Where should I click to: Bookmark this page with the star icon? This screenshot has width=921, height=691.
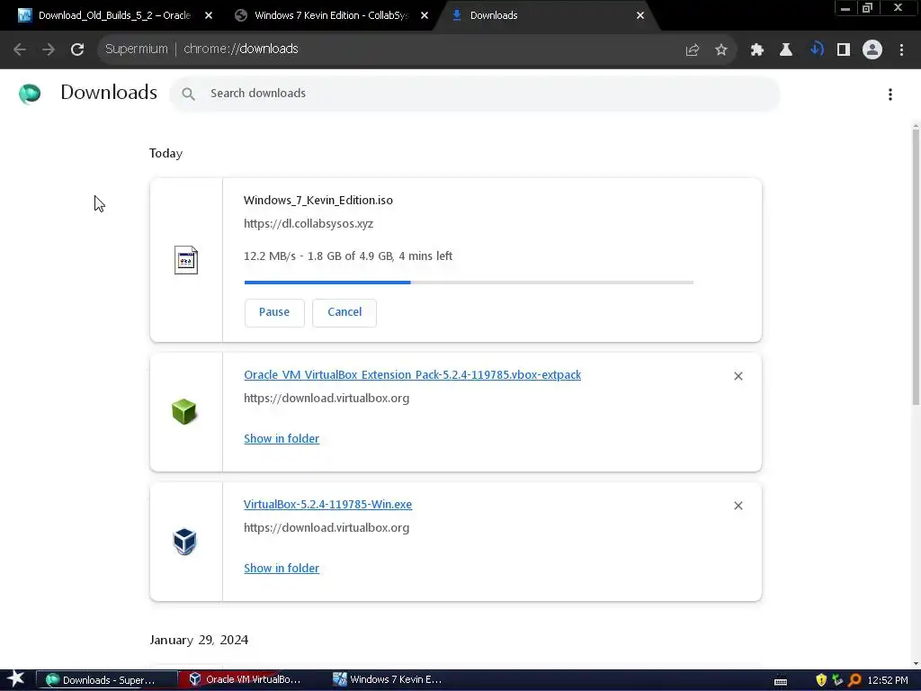[721, 50]
